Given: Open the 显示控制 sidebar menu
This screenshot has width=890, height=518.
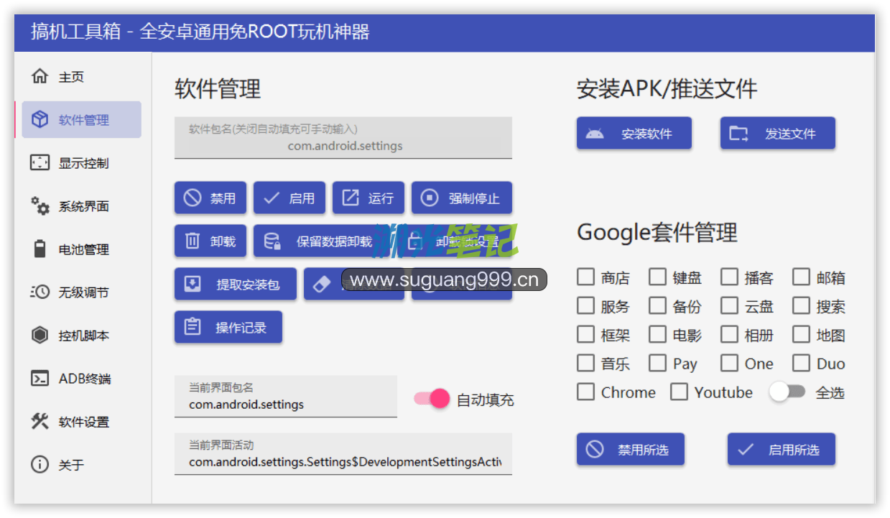Looking at the screenshot, I should 82,163.
